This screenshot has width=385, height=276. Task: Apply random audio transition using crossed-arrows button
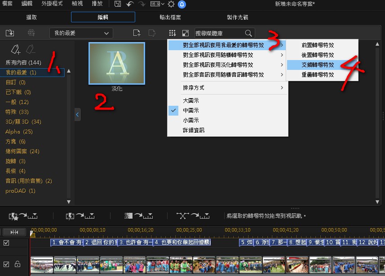coord(193,216)
